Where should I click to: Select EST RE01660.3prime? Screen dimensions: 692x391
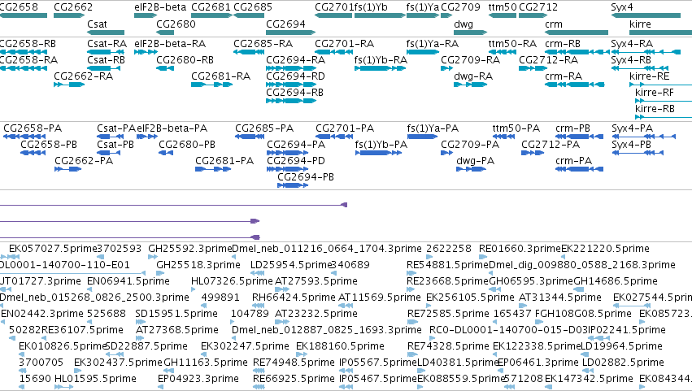tap(483, 257)
